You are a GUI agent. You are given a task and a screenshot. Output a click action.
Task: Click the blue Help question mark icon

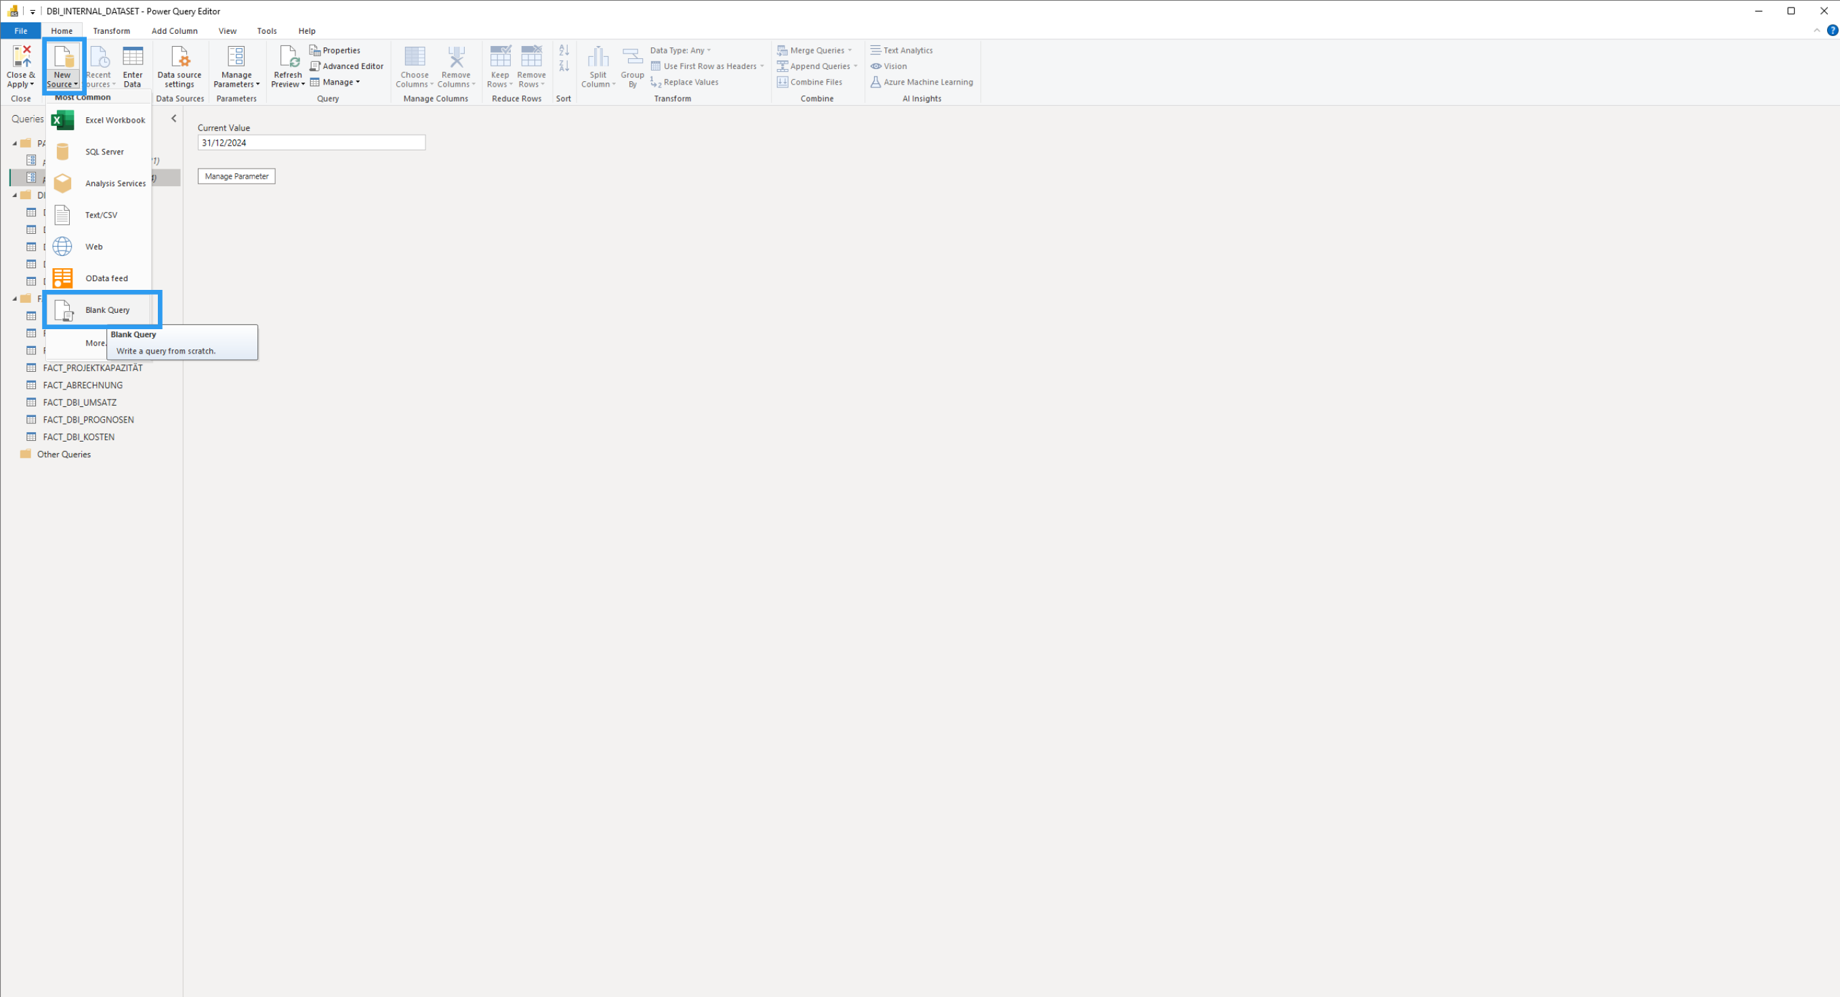1832,30
